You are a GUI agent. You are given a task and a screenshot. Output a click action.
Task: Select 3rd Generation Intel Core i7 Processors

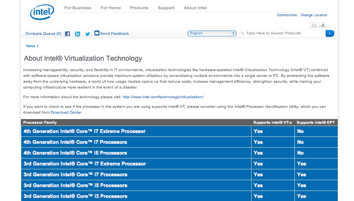pyautogui.click(x=75, y=175)
